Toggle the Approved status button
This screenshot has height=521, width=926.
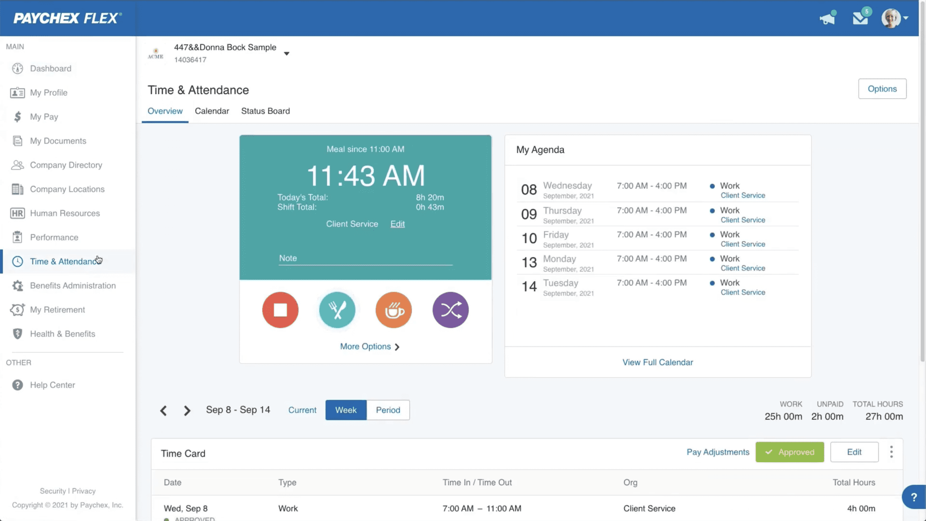[789, 452]
